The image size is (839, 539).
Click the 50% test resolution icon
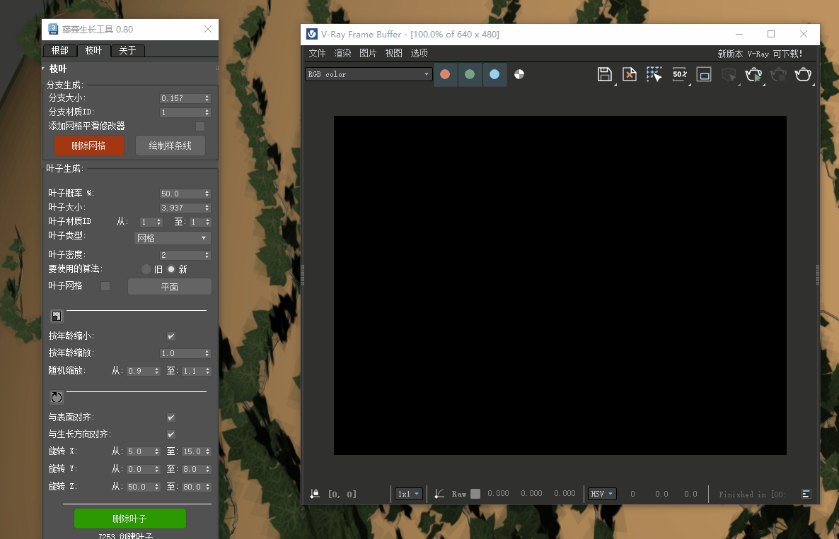[679, 74]
